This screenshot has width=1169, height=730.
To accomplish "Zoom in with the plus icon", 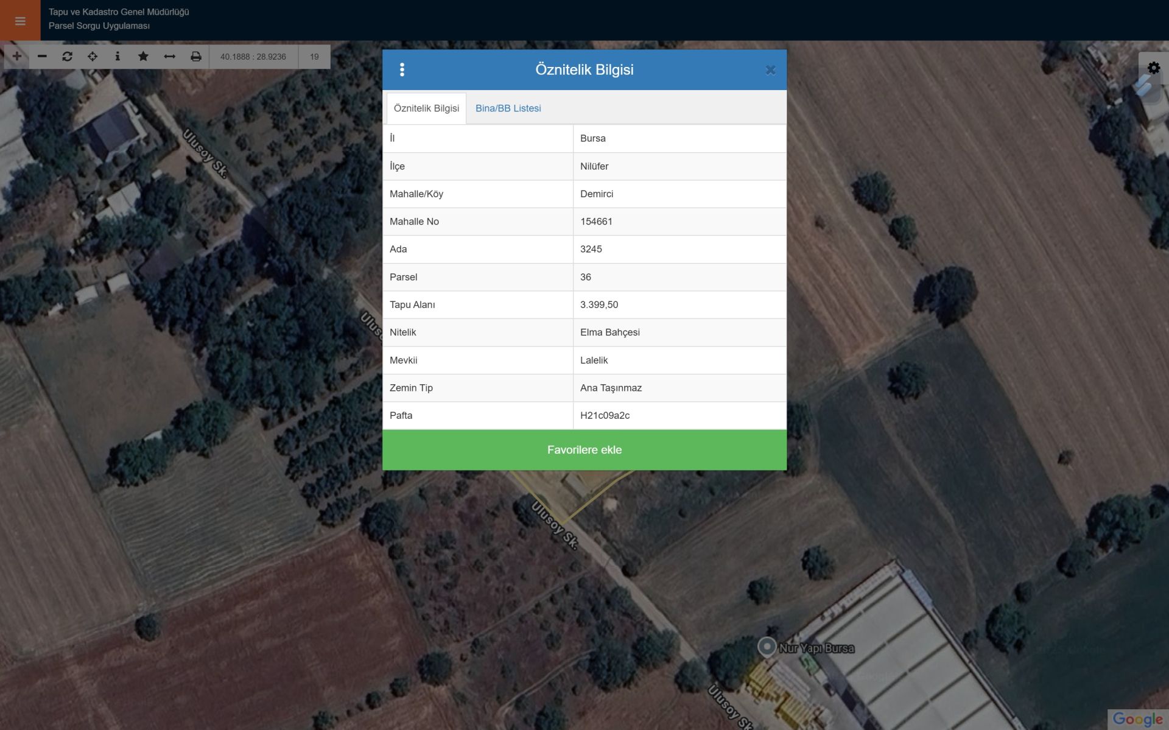I will (17, 56).
